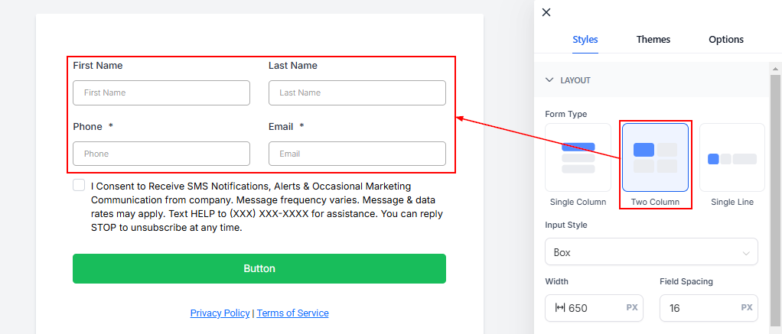The image size is (782, 334).
Task: Click the First Name input field
Action: (x=161, y=92)
